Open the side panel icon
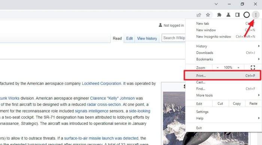Image resolution: width=262 pixels, height=145 pixels. point(237,15)
